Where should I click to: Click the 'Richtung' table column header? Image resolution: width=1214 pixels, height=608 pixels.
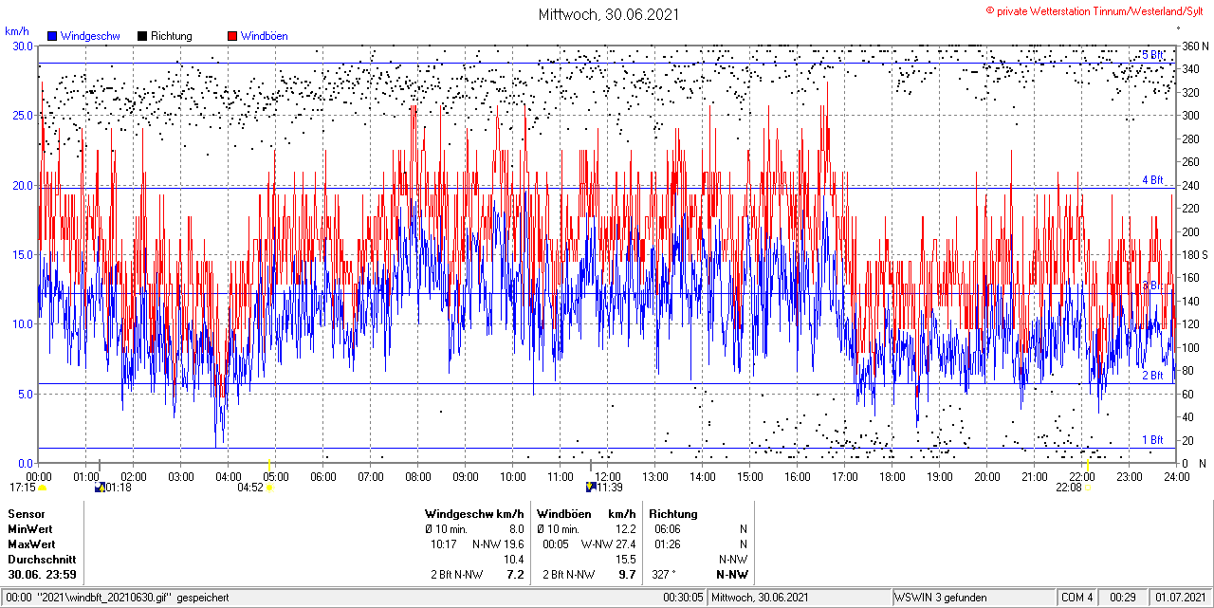point(673,514)
